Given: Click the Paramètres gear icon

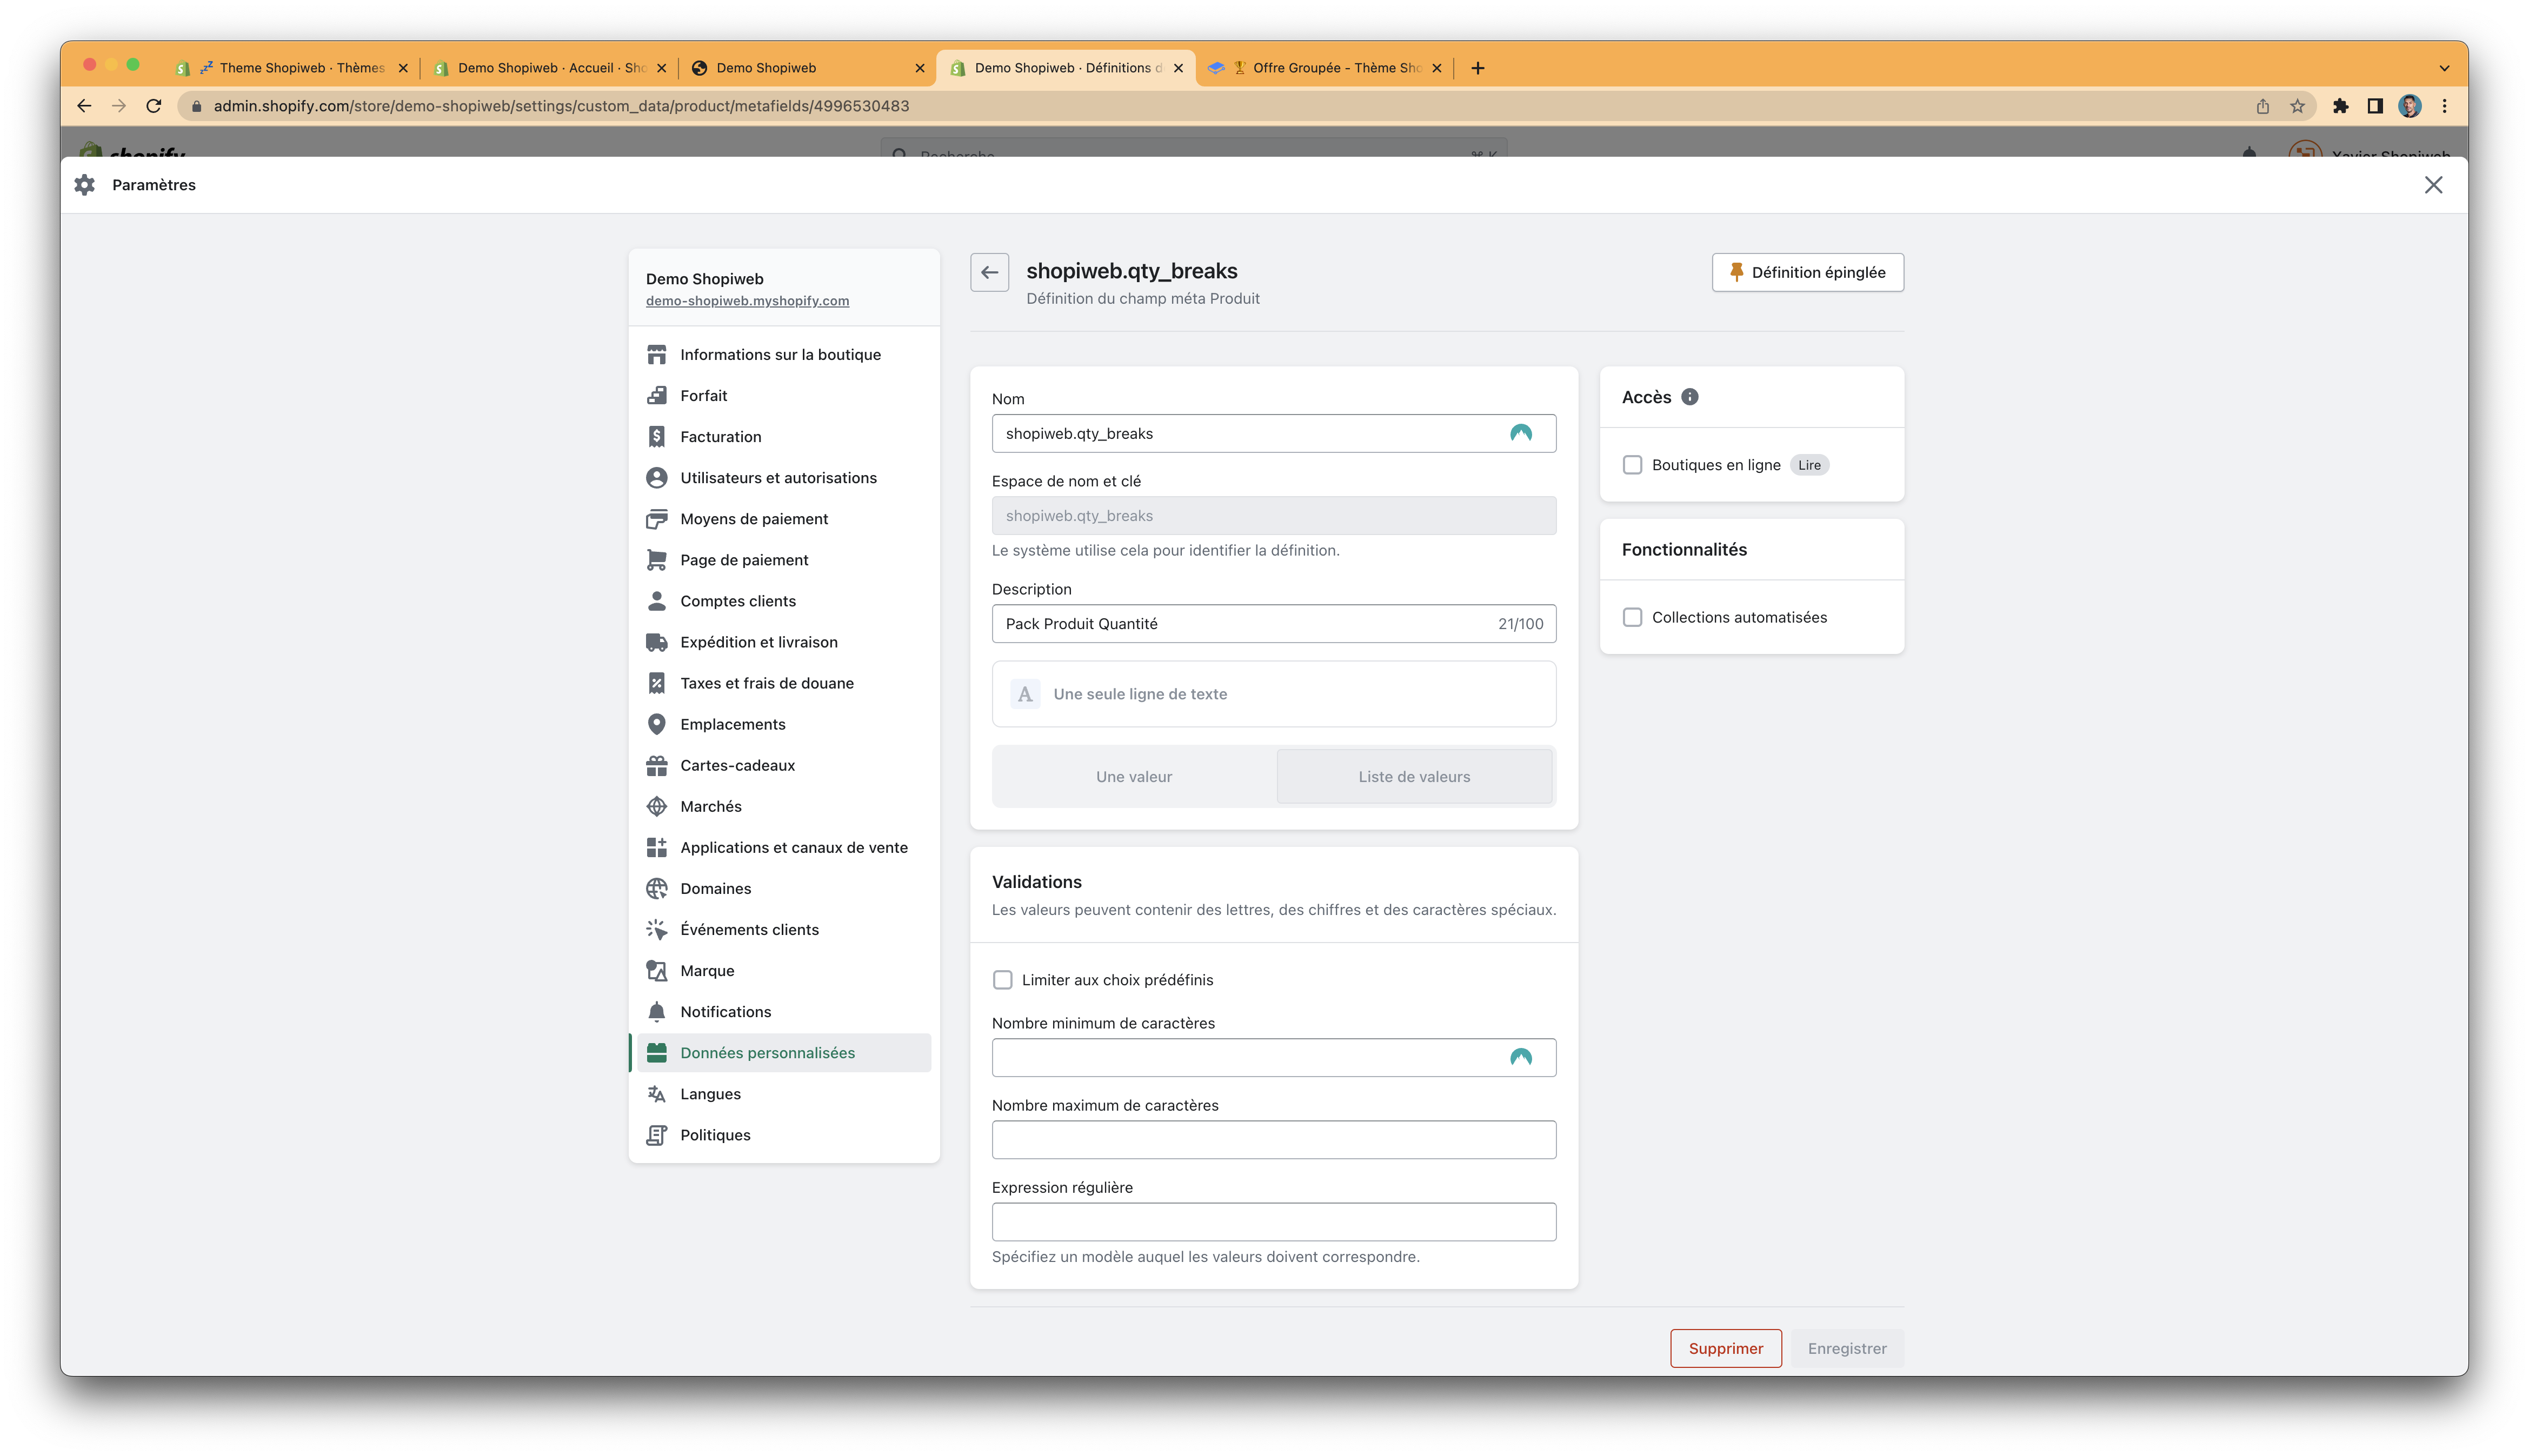Looking at the screenshot, I should coord(85,185).
